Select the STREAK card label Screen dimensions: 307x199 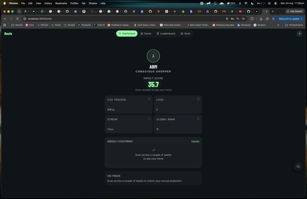(x=112, y=119)
